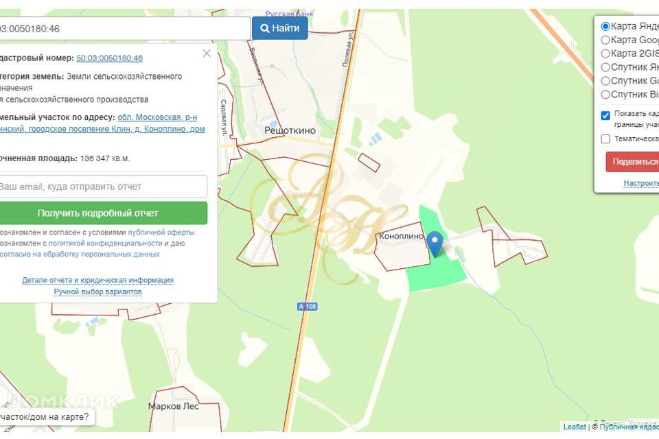This screenshot has width=659, height=439.
Task: Open the Настроить settings link
Action: [x=640, y=183]
